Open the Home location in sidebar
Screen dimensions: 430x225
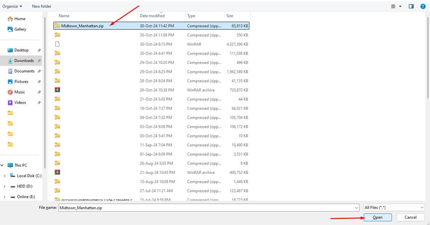click(20, 19)
